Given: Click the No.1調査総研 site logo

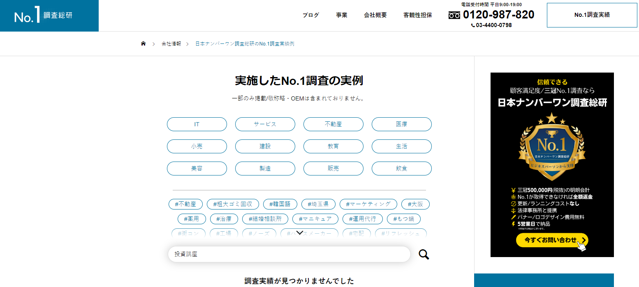Looking at the screenshot, I should click(x=43, y=16).
